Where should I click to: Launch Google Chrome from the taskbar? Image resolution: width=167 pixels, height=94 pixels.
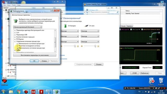(19, 92)
